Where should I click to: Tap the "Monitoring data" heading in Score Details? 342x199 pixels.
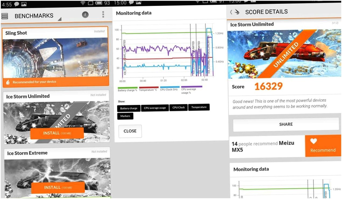[x=251, y=169]
